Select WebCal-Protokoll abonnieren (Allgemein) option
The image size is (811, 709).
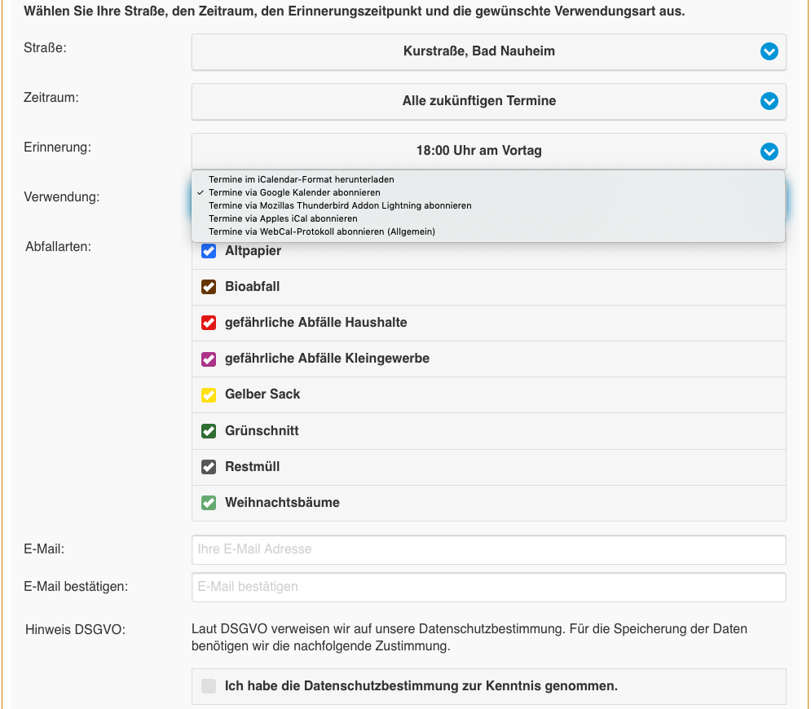(322, 231)
